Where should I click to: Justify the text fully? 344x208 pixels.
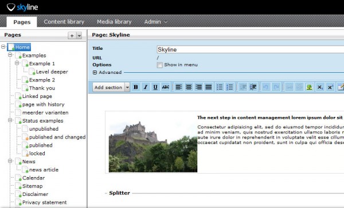[x=209, y=87]
